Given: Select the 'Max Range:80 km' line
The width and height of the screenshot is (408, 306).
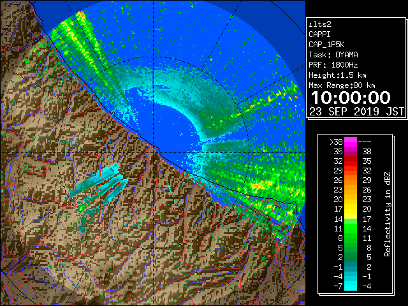Looking at the screenshot, I should (342, 85).
